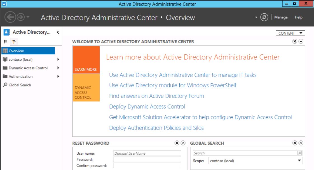Open Deploy Authentication Policies and Silos link
The height and width of the screenshot is (170, 314).
(x=156, y=128)
